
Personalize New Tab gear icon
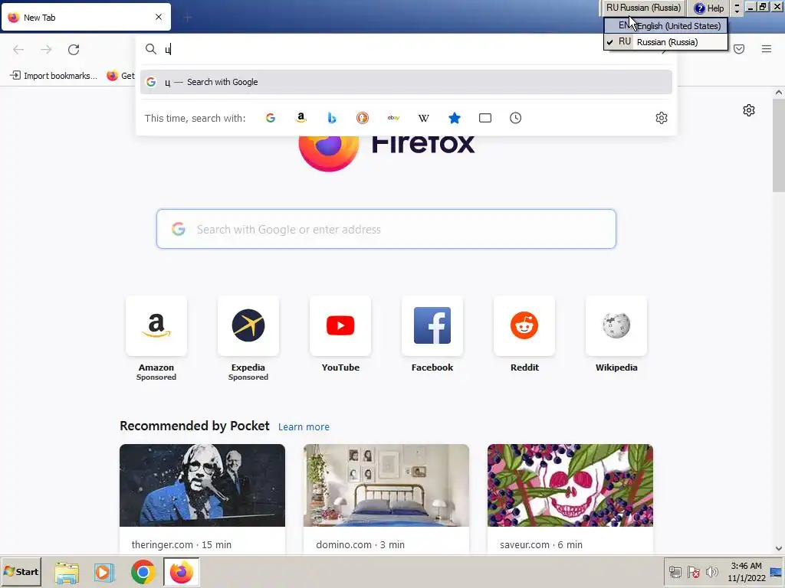pyautogui.click(x=748, y=110)
